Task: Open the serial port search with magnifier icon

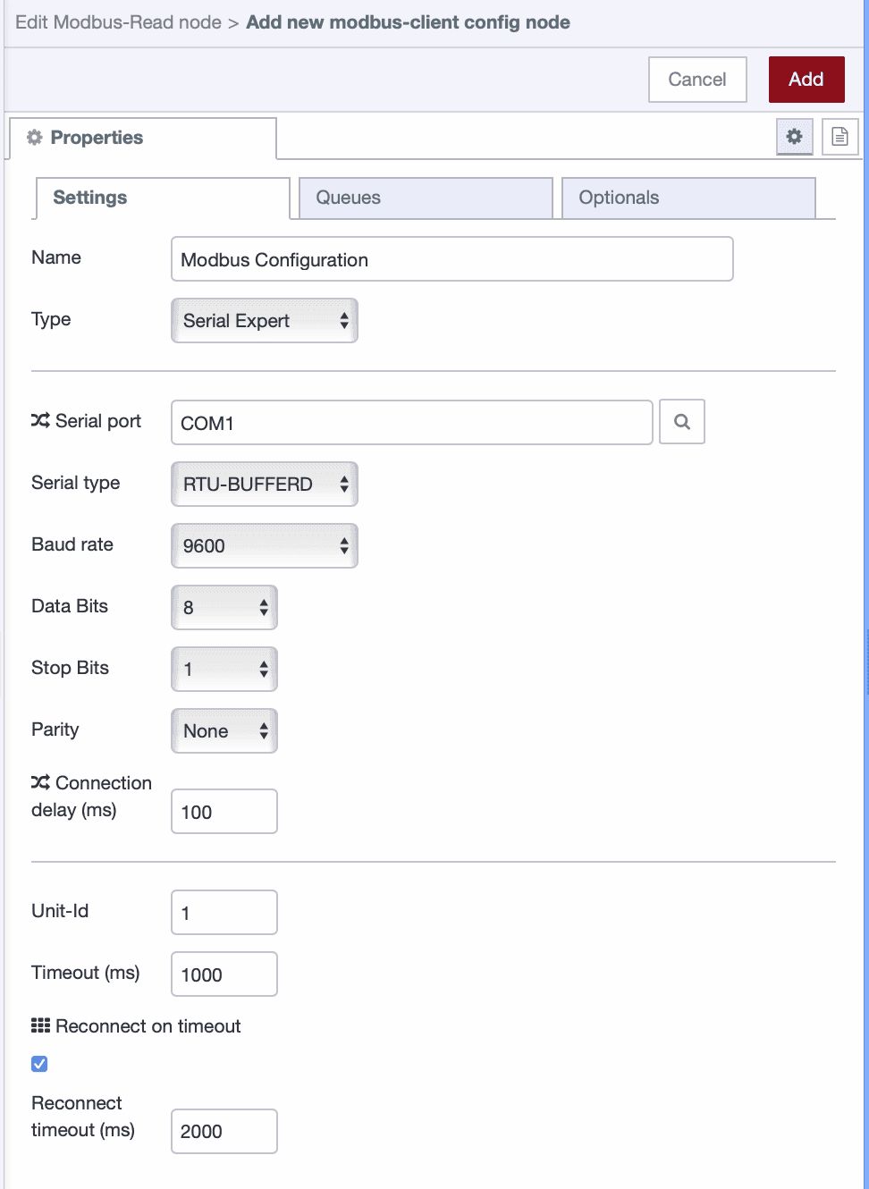Action: pyautogui.click(x=681, y=421)
